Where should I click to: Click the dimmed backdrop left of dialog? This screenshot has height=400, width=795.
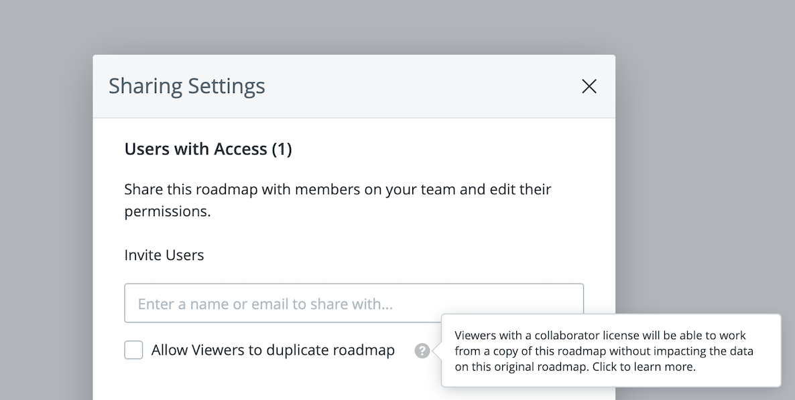coord(46,227)
